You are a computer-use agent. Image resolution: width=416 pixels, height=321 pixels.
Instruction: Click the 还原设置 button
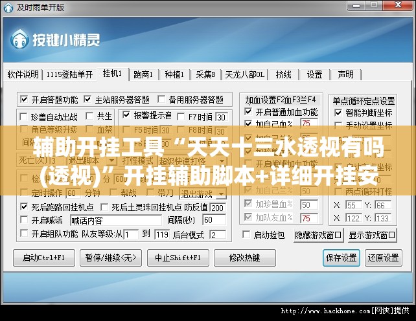(384, 258)
